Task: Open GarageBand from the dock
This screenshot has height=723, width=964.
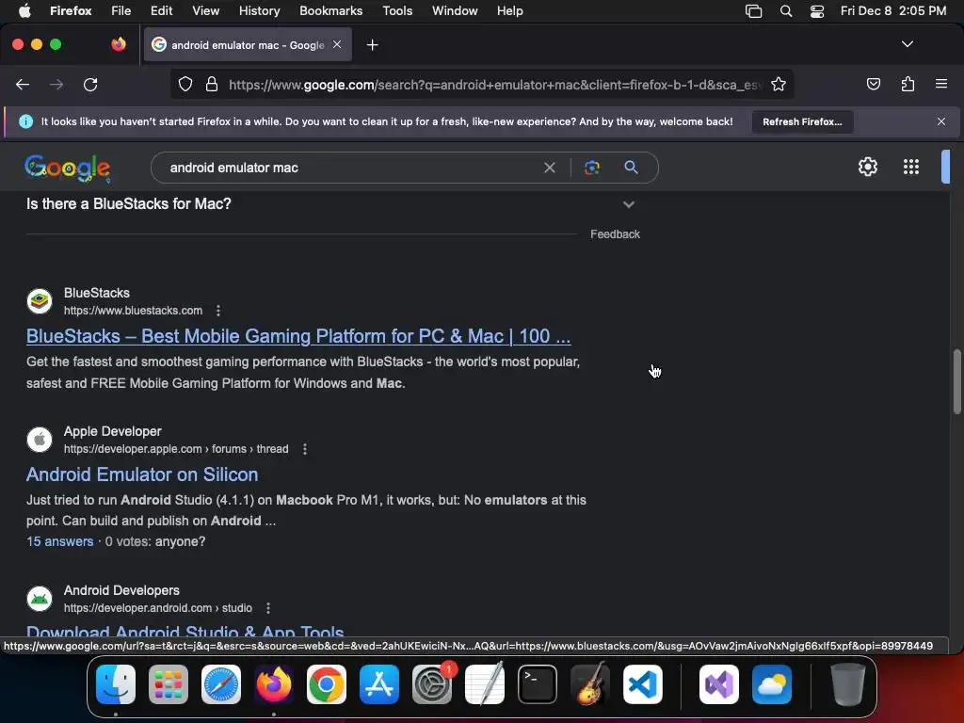Action: click(590, 684)
